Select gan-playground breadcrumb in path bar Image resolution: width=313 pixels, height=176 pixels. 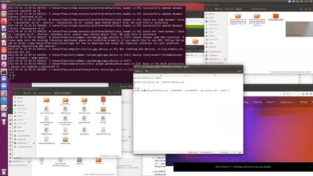pos(45,93)
